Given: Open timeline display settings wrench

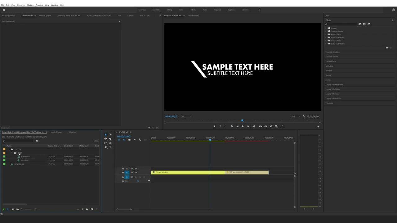Looking at the screenshot, I should tap(140, 140).
